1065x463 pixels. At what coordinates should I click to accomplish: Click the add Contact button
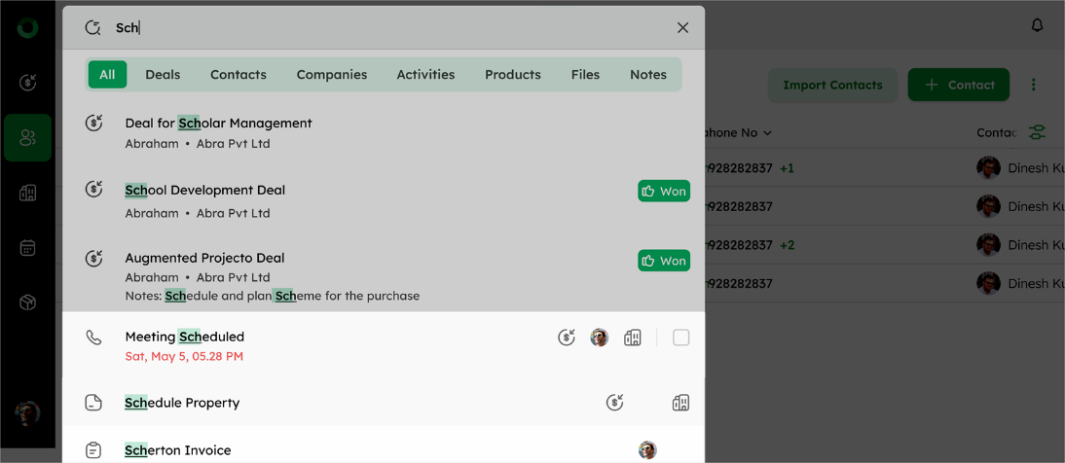[x=958, y=85]
